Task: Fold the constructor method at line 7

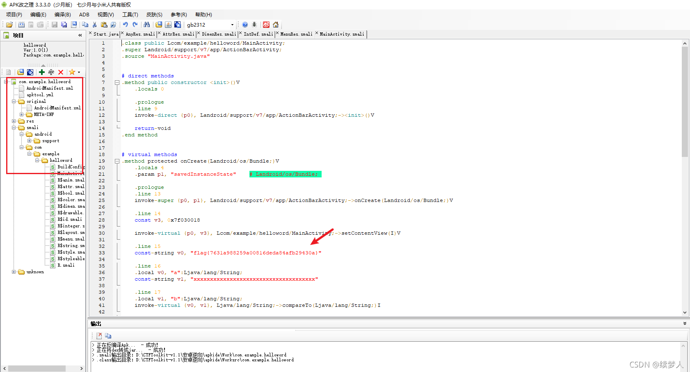Action: pos(117,82)
